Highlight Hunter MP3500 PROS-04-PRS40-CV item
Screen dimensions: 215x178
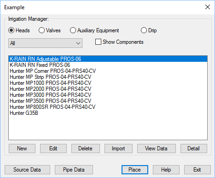(108, 101)
